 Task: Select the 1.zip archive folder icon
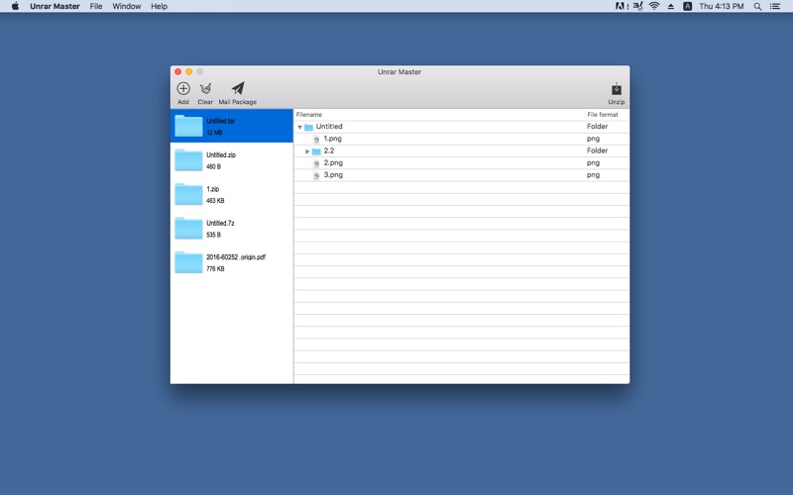click(188, 194)
